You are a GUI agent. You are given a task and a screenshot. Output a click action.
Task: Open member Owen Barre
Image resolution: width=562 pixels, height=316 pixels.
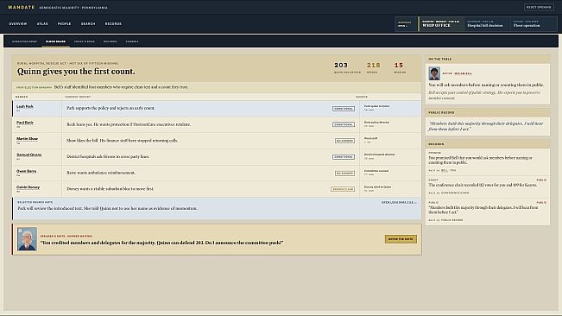pos(26,171)
